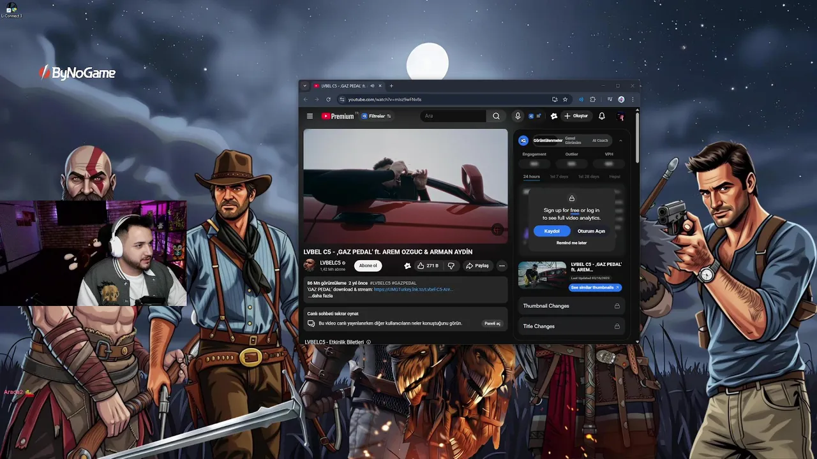
Task: Select the 24 hours range tab
Action: (x=531, y=177)
